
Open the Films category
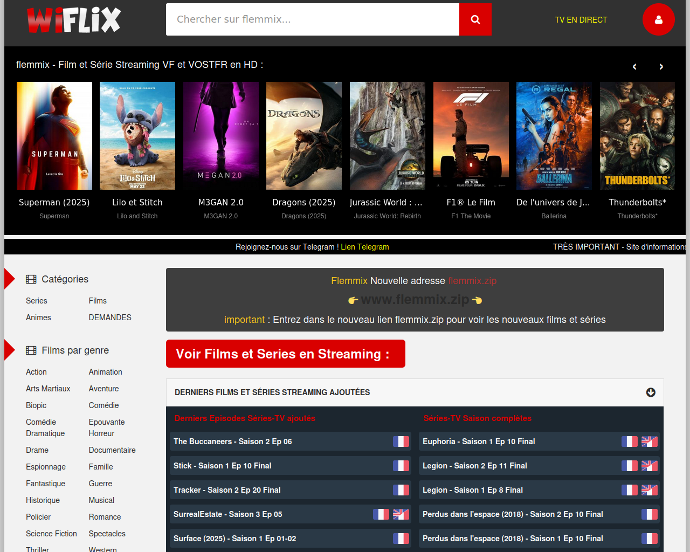click(98, 301)
